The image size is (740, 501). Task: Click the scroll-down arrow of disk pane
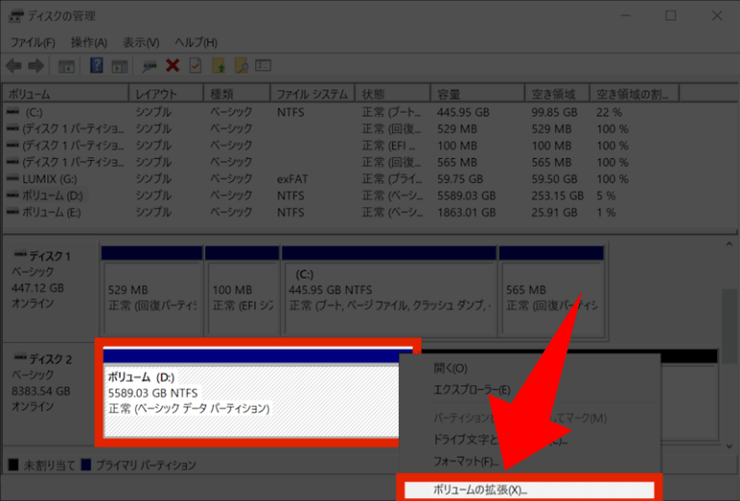[x=729, y=446]
